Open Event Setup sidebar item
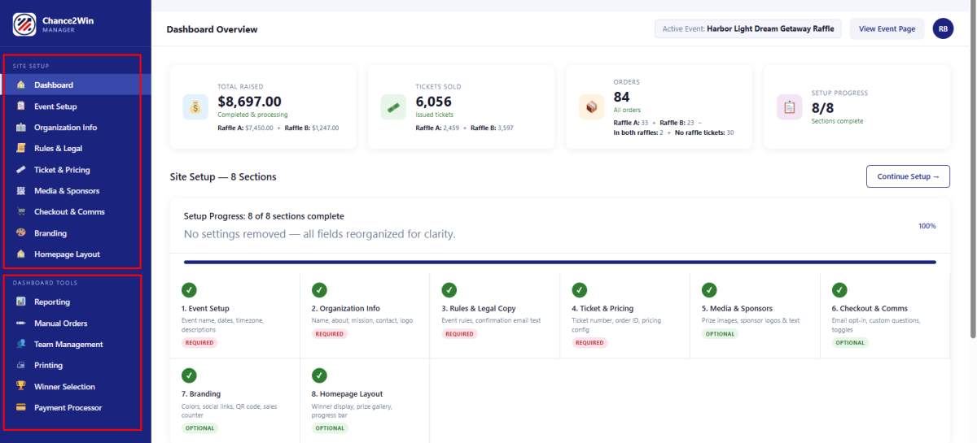 tap(76, 106)
